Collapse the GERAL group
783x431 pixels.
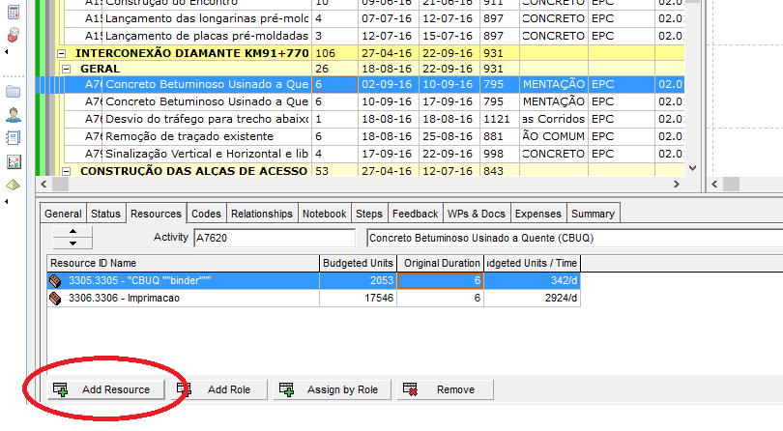(x=67, y=69)
